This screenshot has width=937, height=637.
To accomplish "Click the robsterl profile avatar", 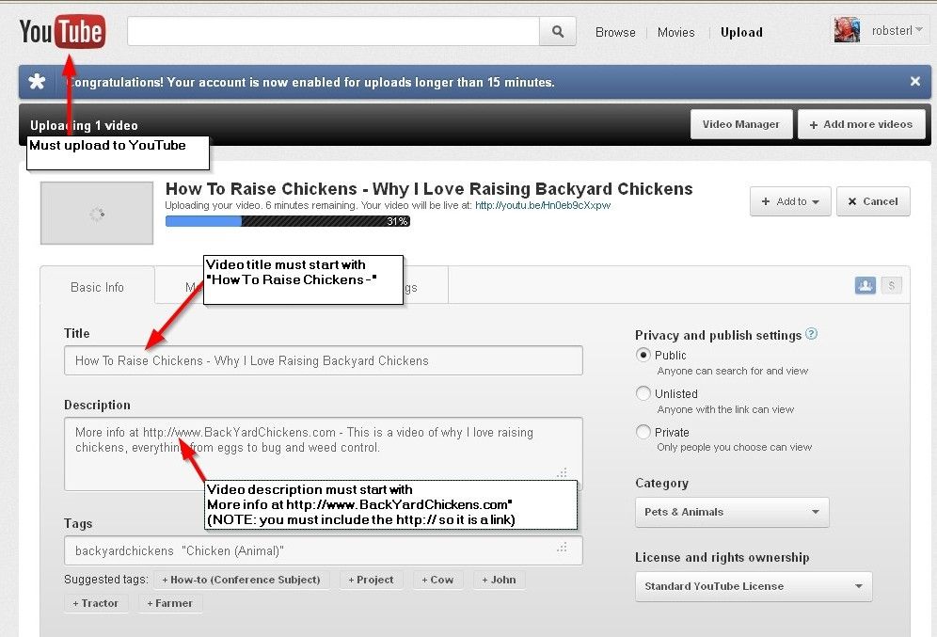I will 847,31.
